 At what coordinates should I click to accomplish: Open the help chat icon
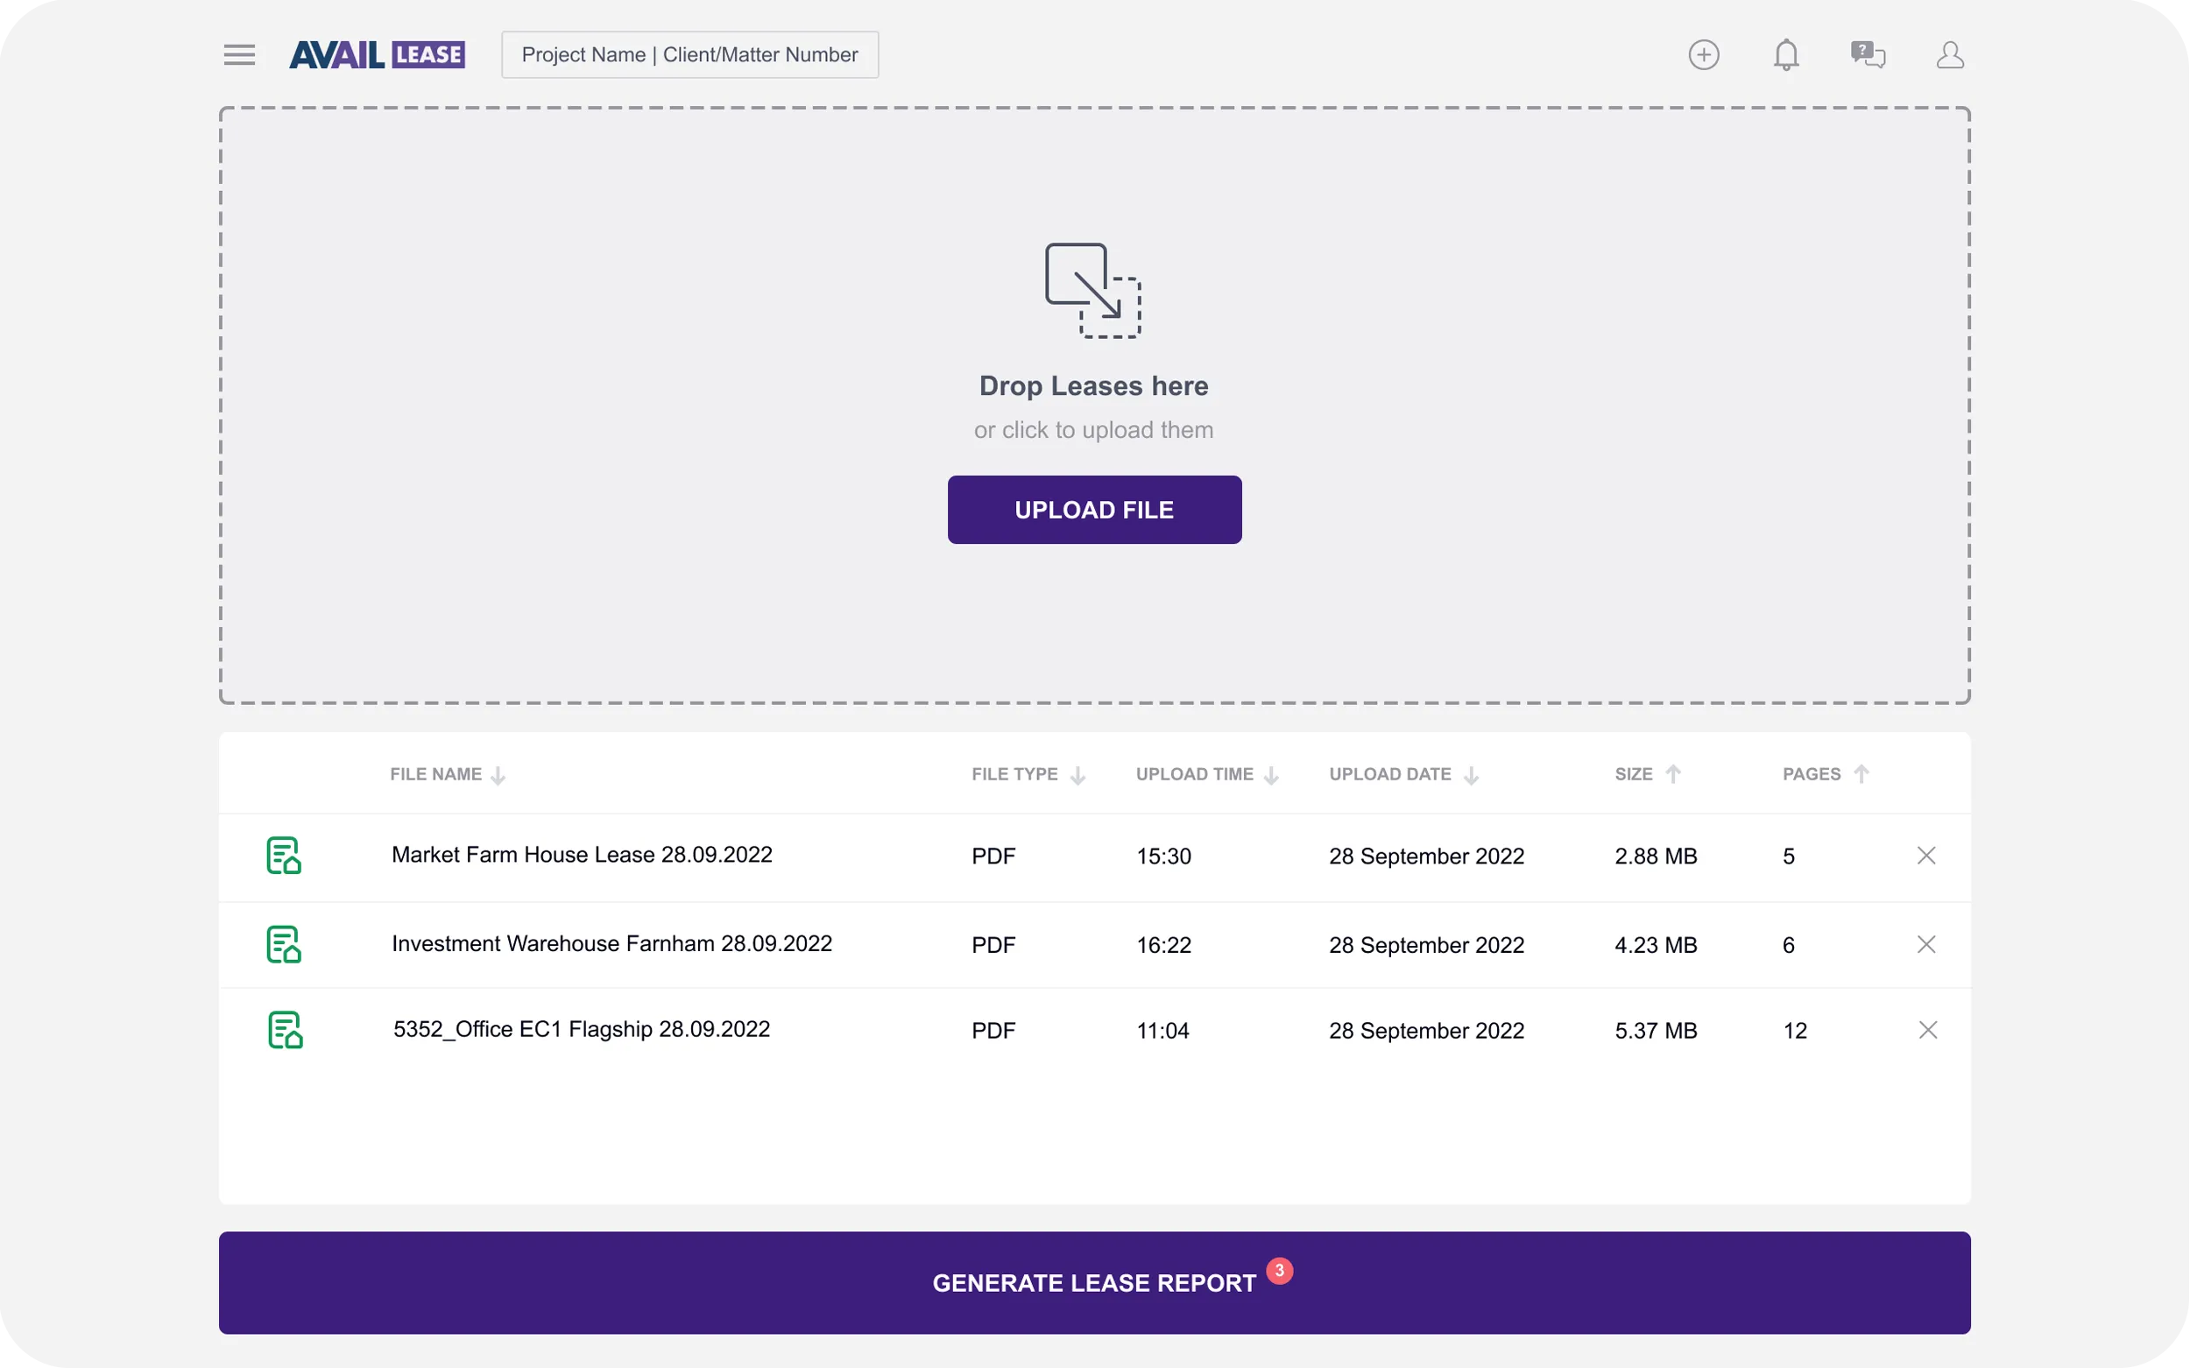[1867, 55]
